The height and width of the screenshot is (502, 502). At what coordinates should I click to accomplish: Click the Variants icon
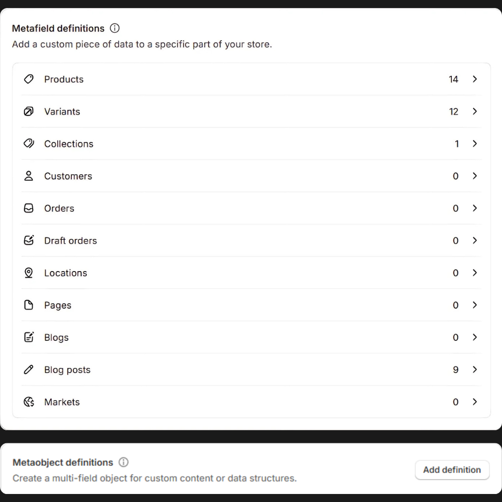coord(29,111)
